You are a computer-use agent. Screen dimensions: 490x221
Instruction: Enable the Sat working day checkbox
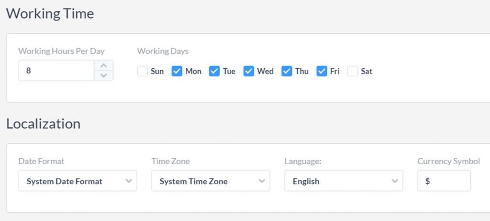pos(353,71)
